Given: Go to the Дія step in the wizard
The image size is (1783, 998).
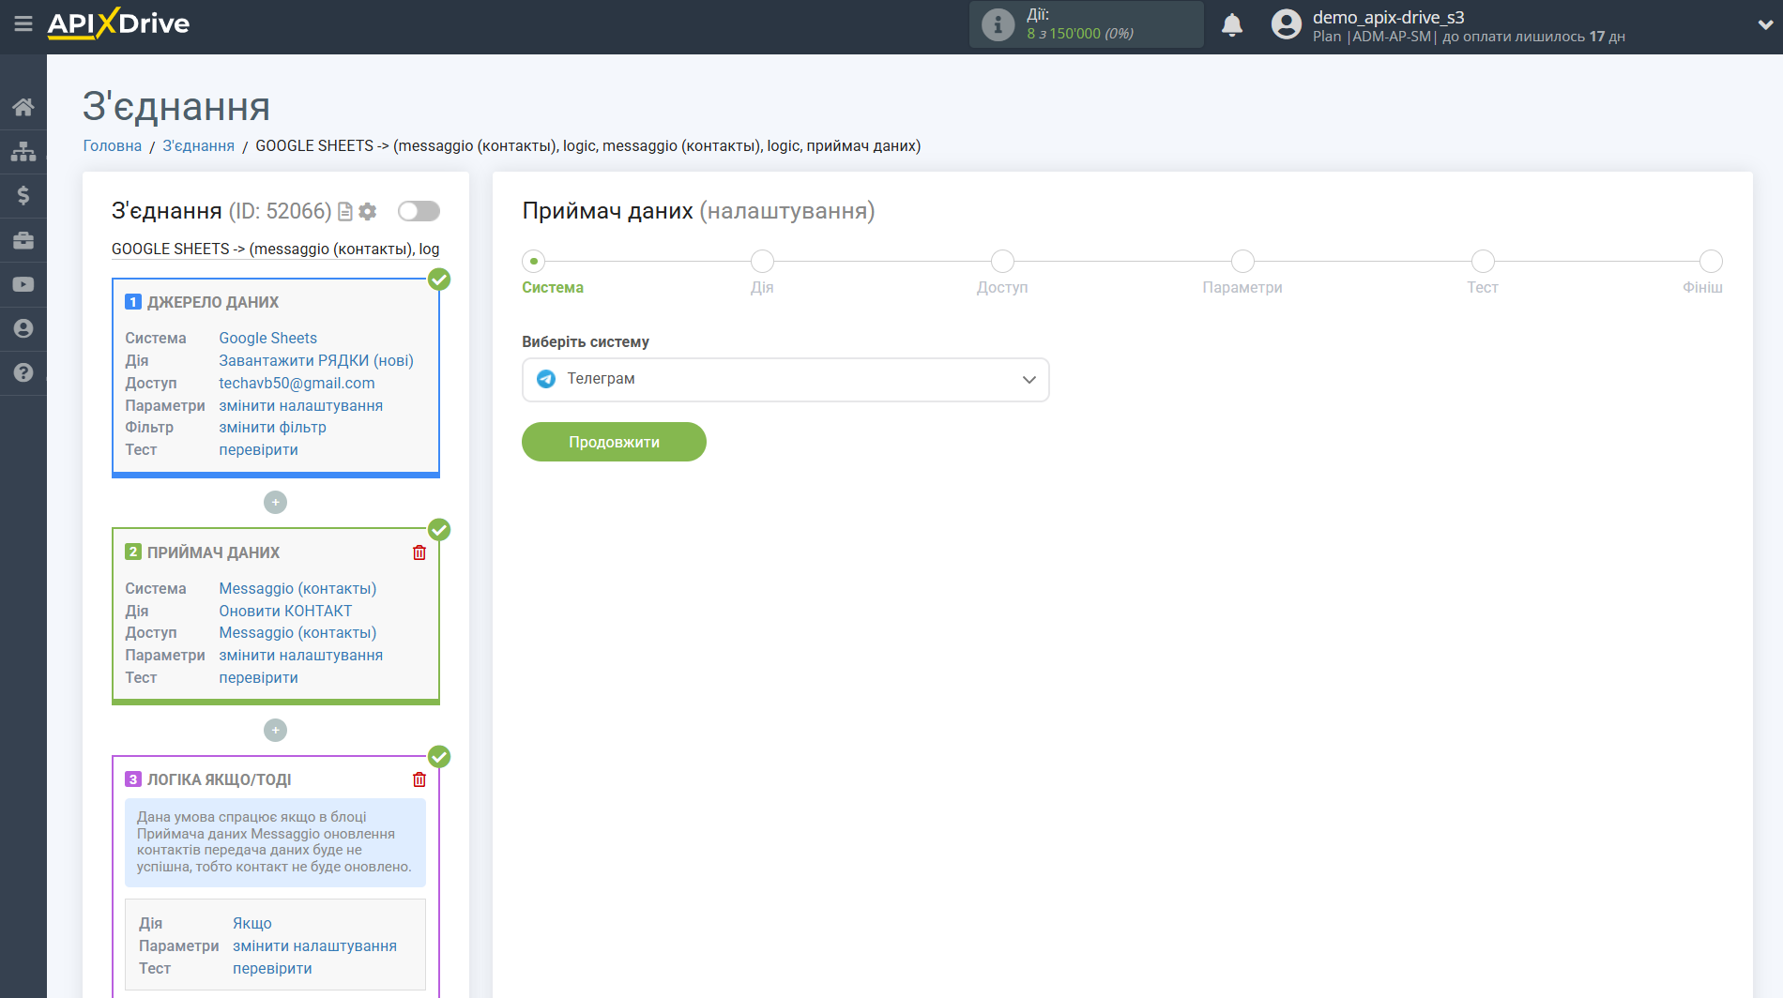Looking at the screenshot, I should click(x=762, y=262).
